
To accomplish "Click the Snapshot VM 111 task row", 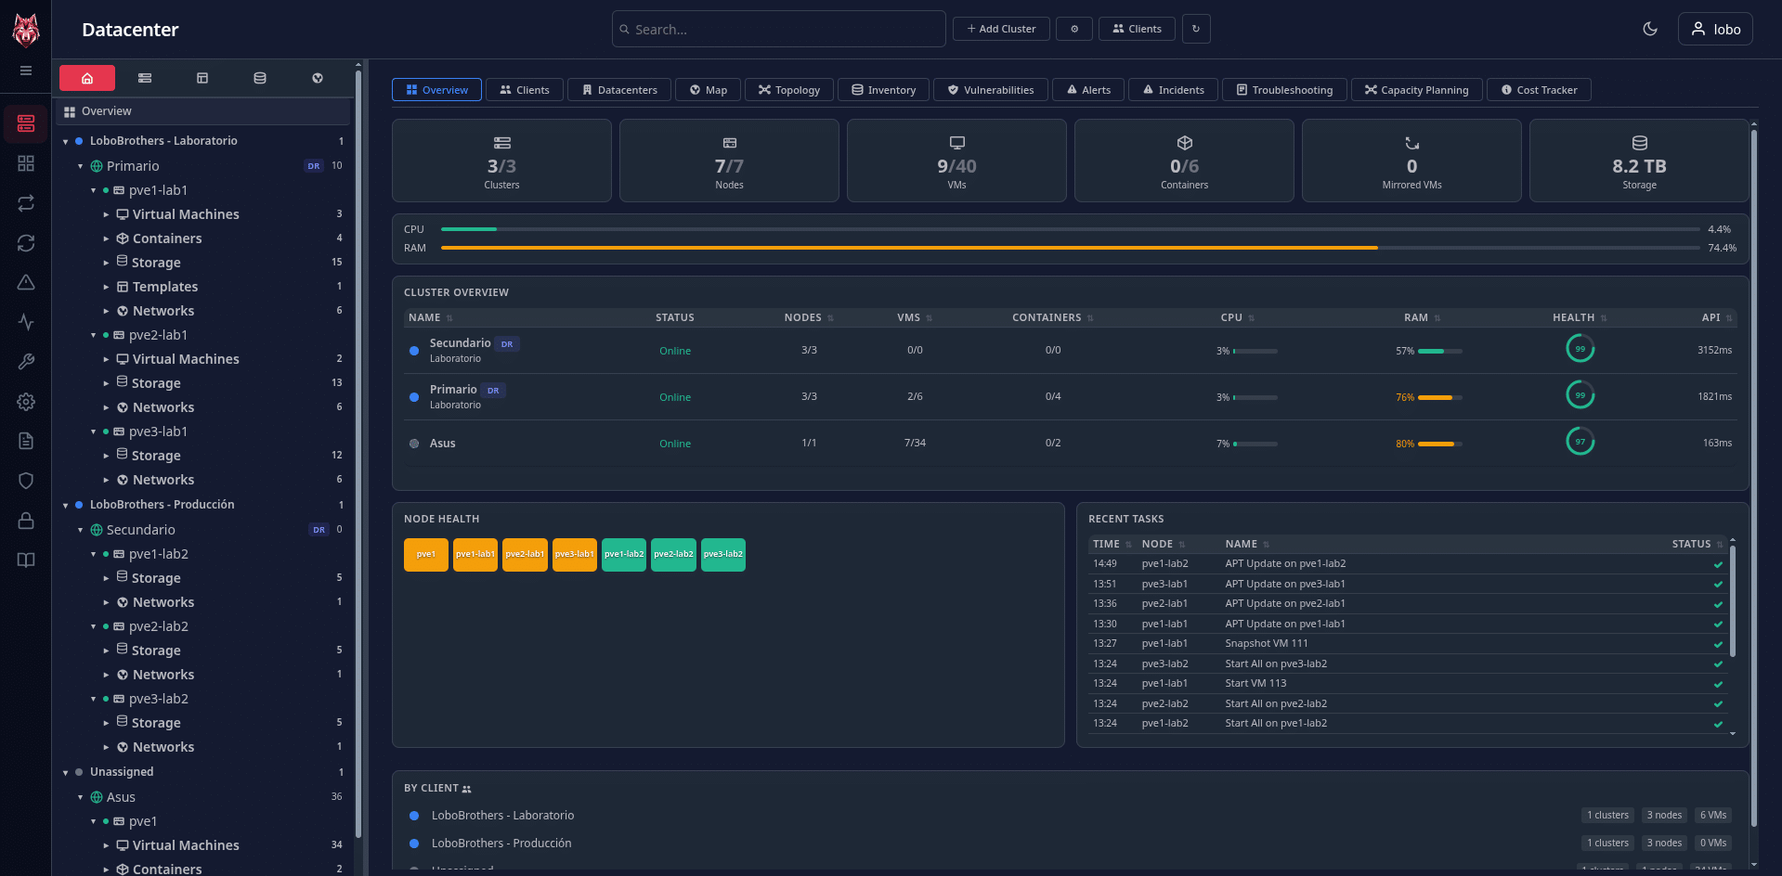I will (x=1407, y=643).
